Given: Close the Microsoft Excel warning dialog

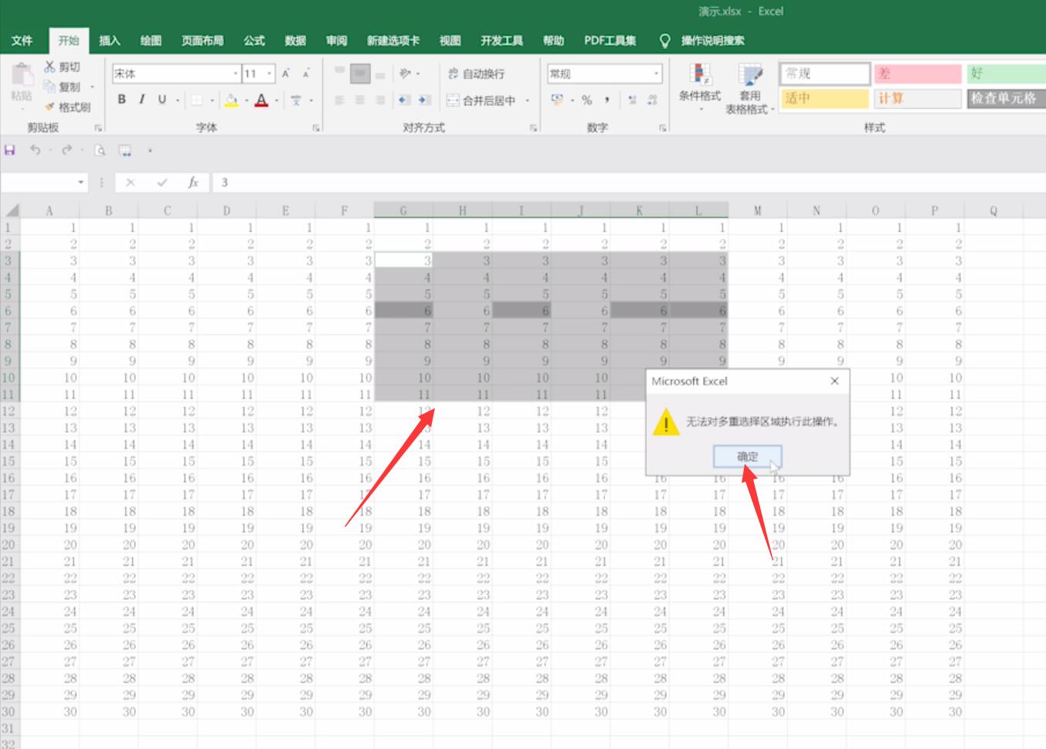Looking at the screenshot, I should point(834,381).
